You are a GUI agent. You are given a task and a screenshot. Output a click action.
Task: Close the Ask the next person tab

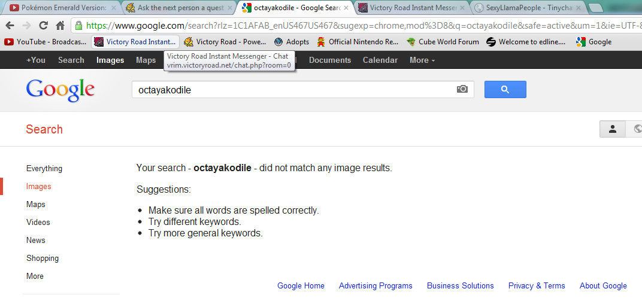[230, 8]
